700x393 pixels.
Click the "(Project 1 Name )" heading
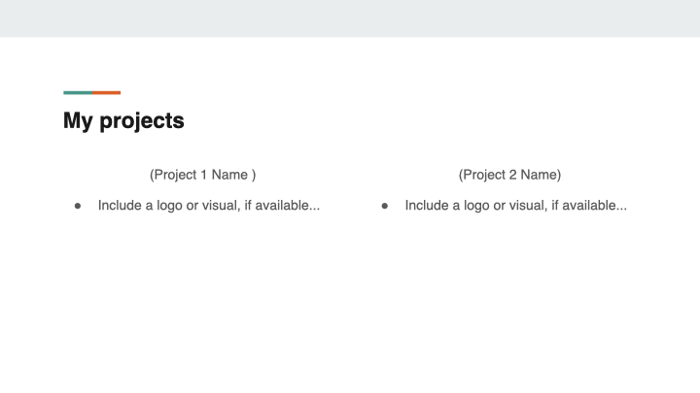point(202,175)
